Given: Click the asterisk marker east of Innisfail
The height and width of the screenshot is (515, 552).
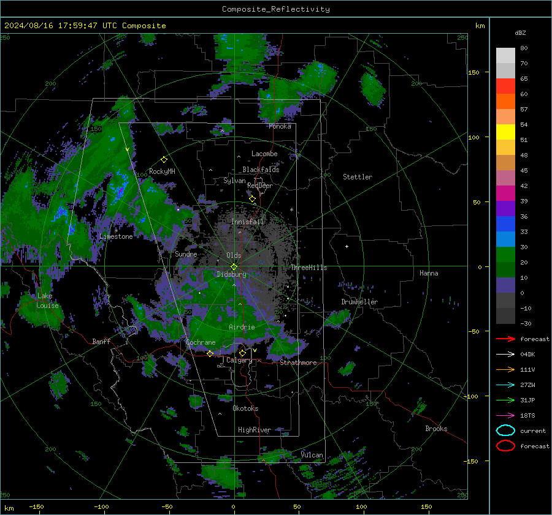Looking at the screenshot, I should coord(291,210).
